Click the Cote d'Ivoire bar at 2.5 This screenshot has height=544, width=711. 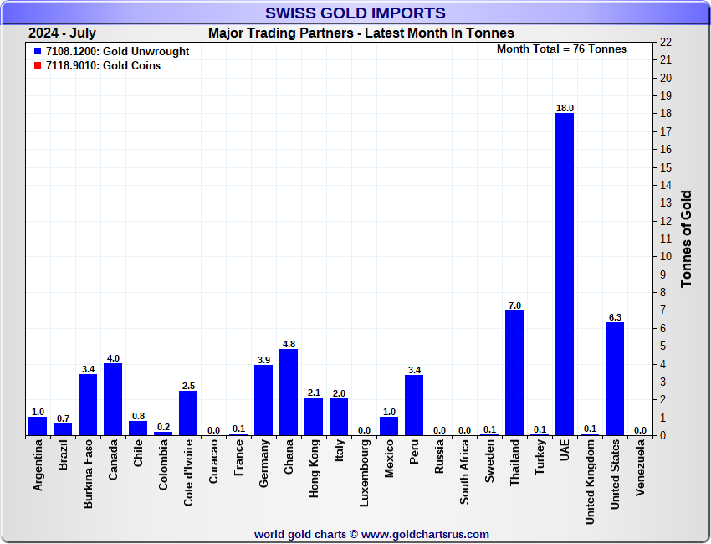188,413
